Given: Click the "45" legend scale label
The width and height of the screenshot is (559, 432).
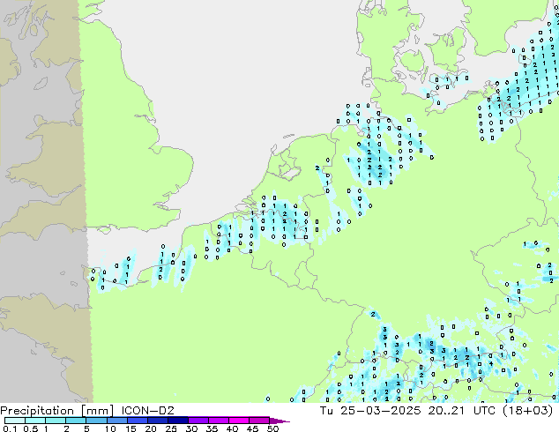Looking at the screenshot, I should tap(252, 428).
